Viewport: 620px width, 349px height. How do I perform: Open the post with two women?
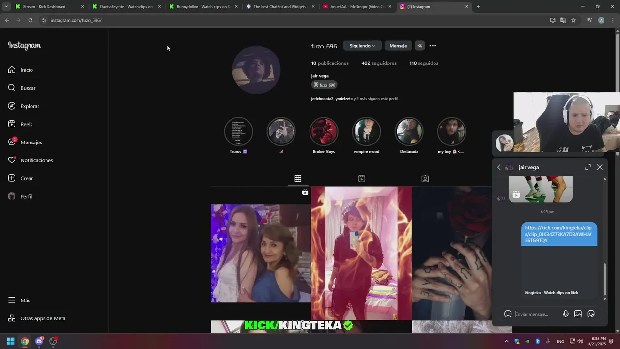261,253
